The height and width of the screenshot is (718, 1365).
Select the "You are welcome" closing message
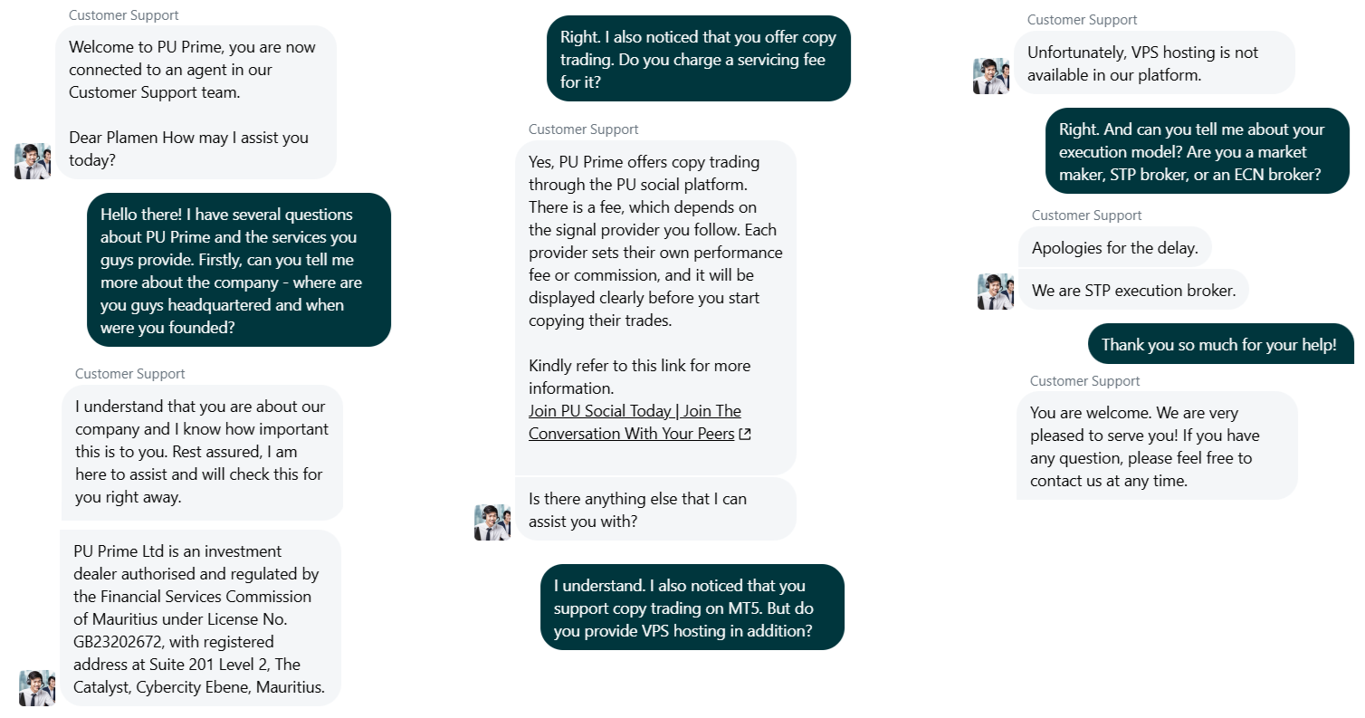pos(1156,445)
